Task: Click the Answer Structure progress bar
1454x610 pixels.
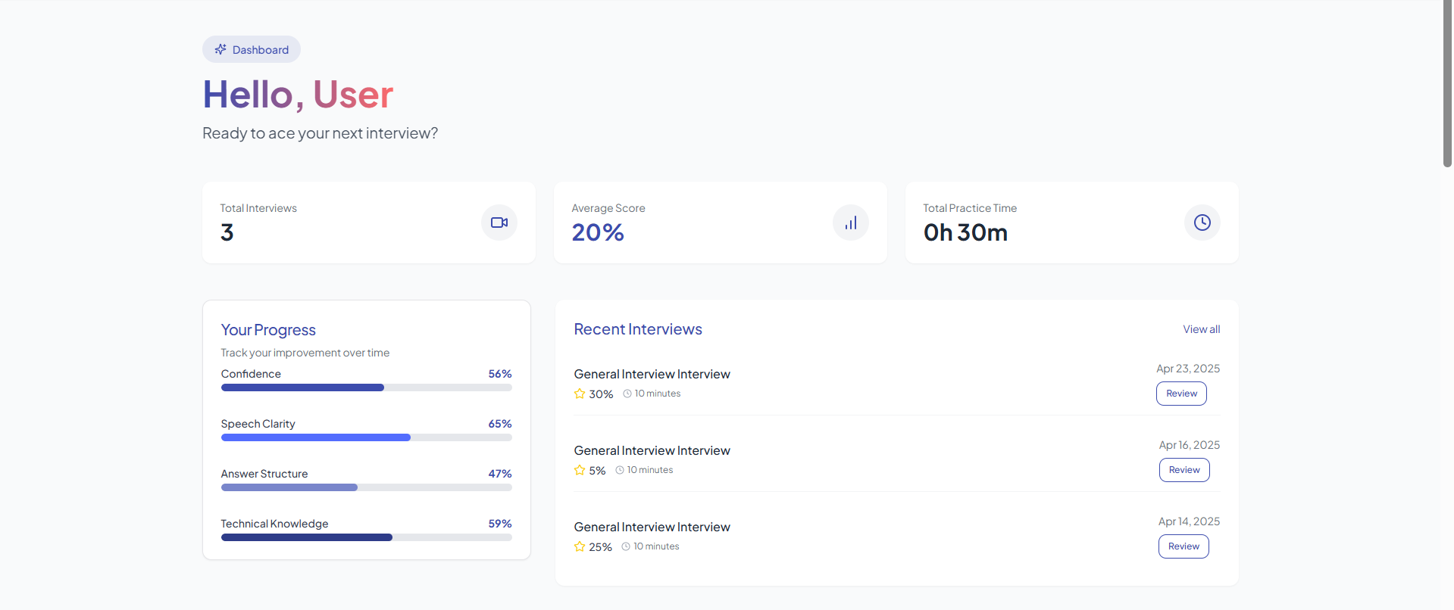Action: point(366,487)
